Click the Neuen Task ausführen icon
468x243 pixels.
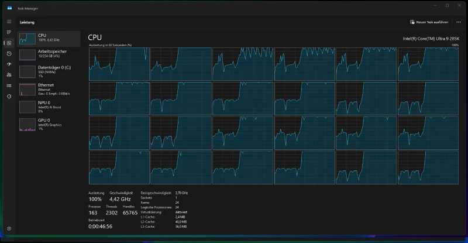[412, 22]
